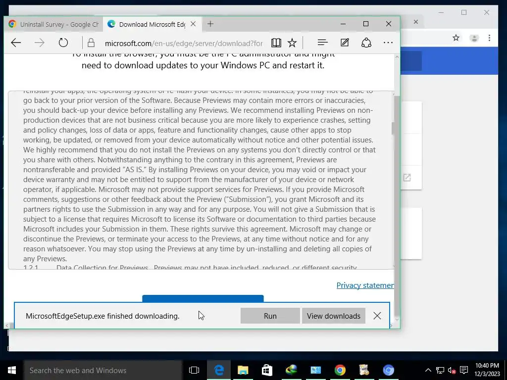
Task: Click the page scrollbar up arrow
Action: (398, 57)
